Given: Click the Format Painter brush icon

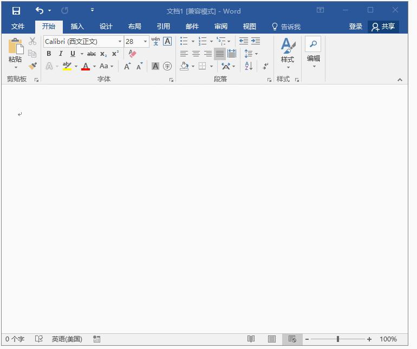Looking at the screenshot, I should [32, 66].
